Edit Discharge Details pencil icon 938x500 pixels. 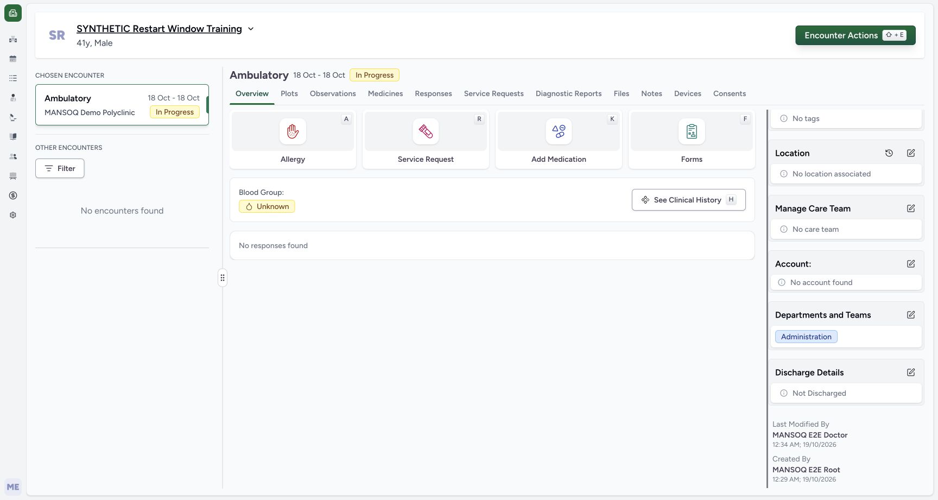[911, 372]
